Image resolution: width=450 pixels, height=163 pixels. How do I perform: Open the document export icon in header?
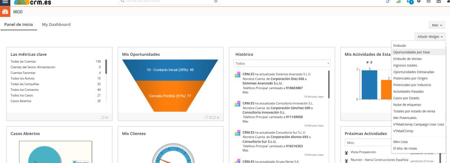(388, 2)
